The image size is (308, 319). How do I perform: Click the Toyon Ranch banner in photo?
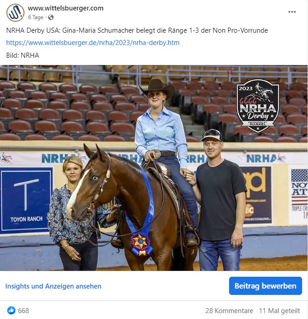coord(26,200)
